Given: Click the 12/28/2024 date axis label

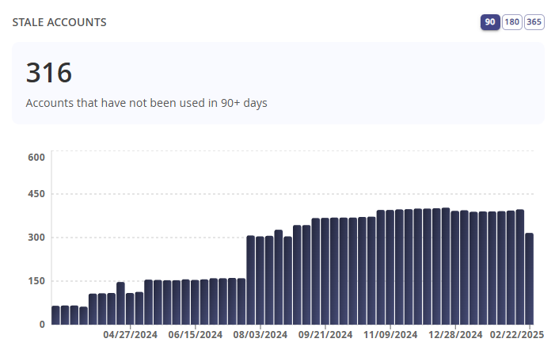Looking at the screenshot, I should pos(455,335).
